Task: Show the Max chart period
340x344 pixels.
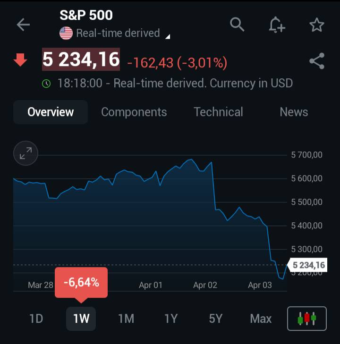Action: [x=261, y=319]
